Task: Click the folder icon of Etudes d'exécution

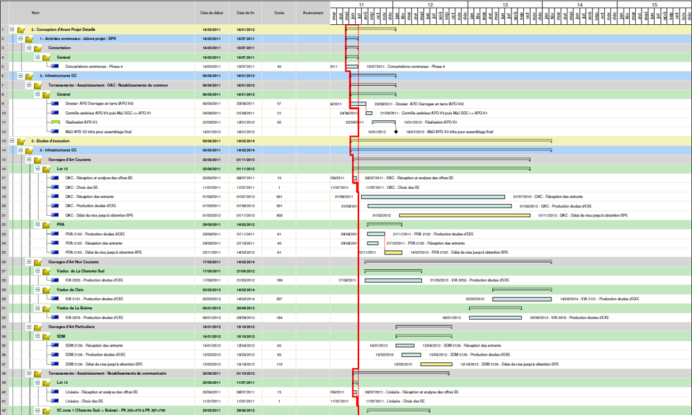Action: click(x=21, y=142)
